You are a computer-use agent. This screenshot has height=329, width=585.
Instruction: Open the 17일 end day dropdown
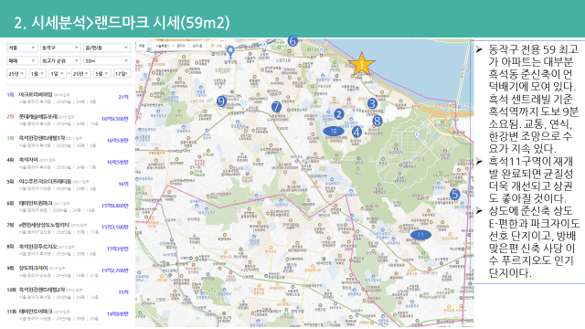(x=122, y=73)
